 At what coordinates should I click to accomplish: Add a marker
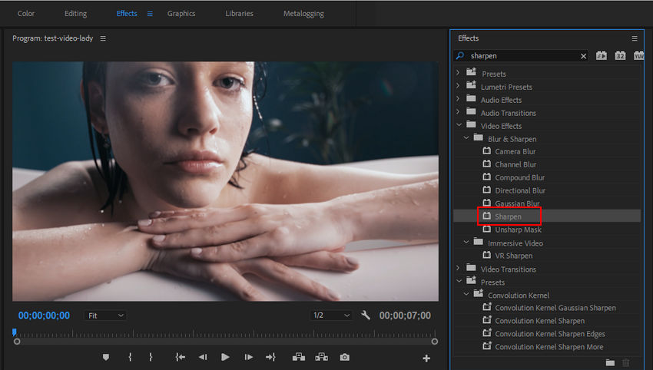pos(106,357)
